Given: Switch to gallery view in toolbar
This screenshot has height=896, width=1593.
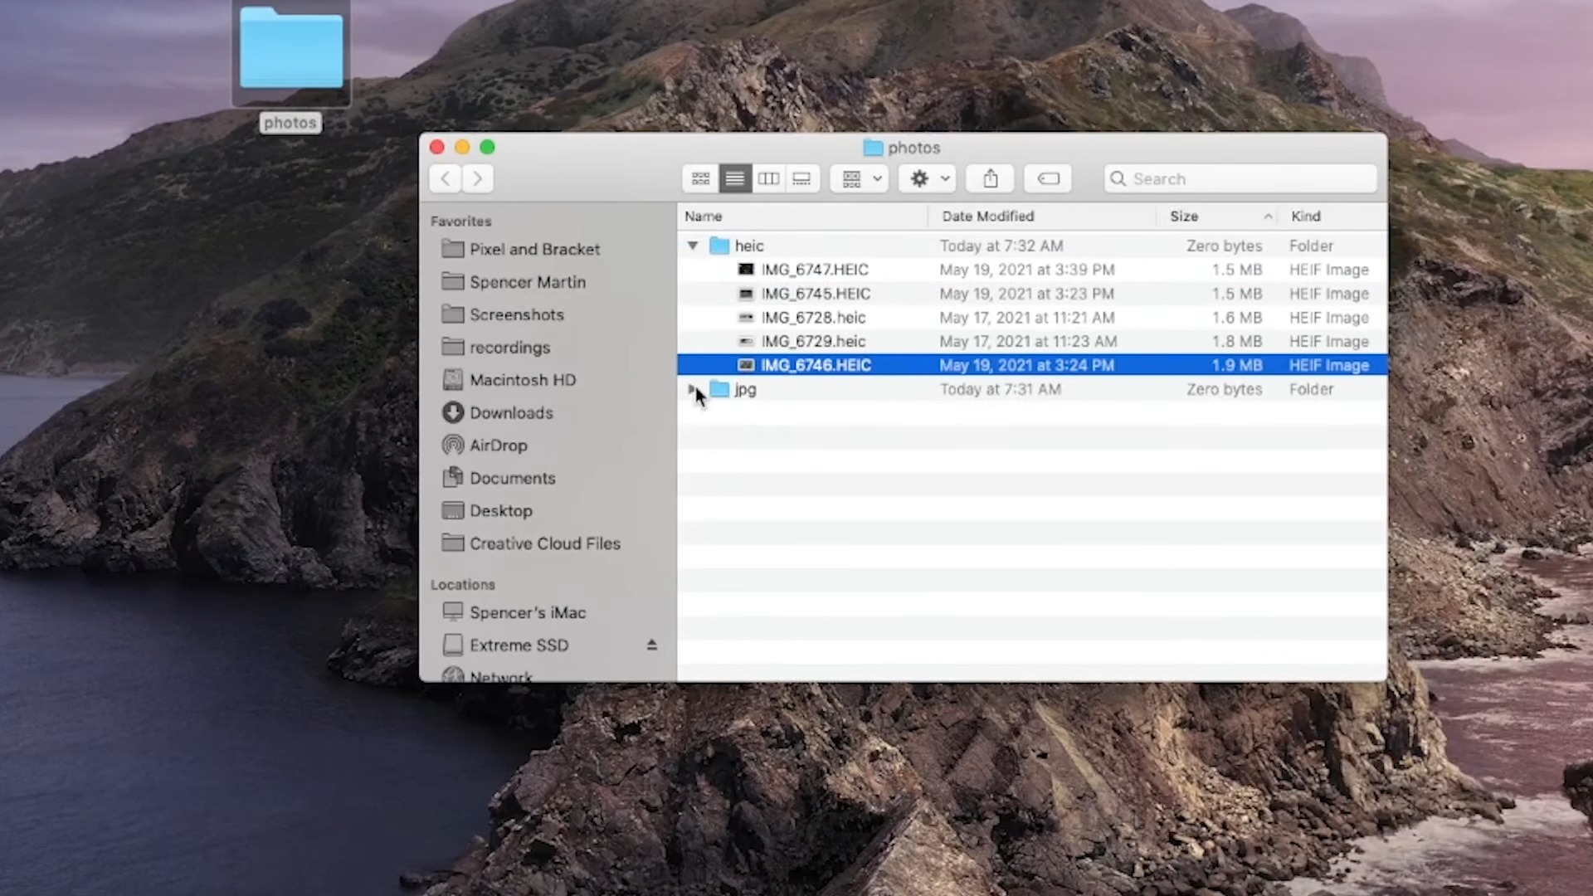Looking at the screenshot, I should coord(801,178).
